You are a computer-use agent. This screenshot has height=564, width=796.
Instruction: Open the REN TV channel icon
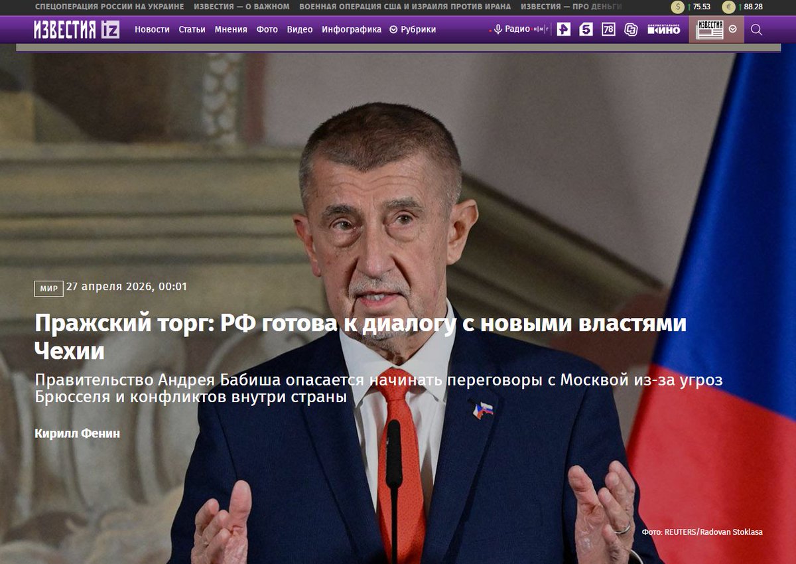pos(564,29)
